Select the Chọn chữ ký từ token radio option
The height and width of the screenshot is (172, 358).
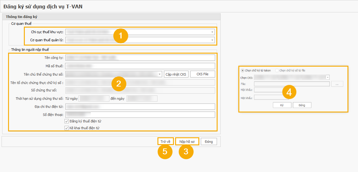[x=242, y=70]
